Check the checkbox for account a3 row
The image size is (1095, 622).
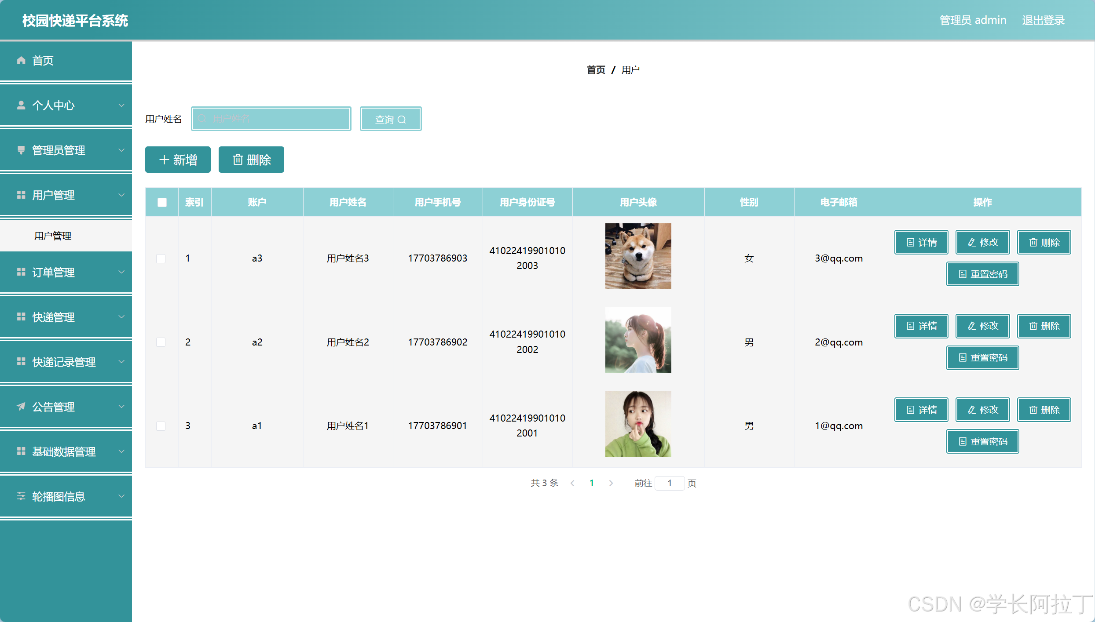(161, 258)
